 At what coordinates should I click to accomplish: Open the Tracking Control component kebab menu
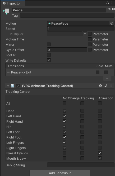click(111, 86)
